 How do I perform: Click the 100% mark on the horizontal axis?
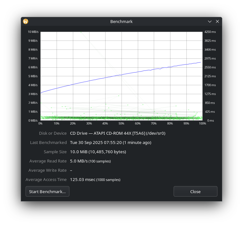pos(202,124)
